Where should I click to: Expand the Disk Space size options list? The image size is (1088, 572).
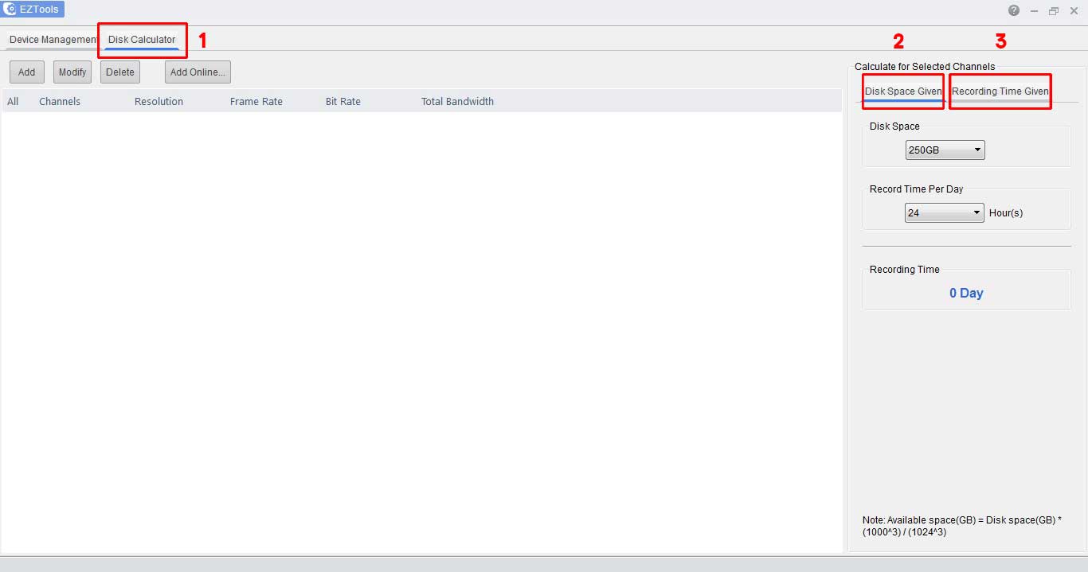coord(978,150)
